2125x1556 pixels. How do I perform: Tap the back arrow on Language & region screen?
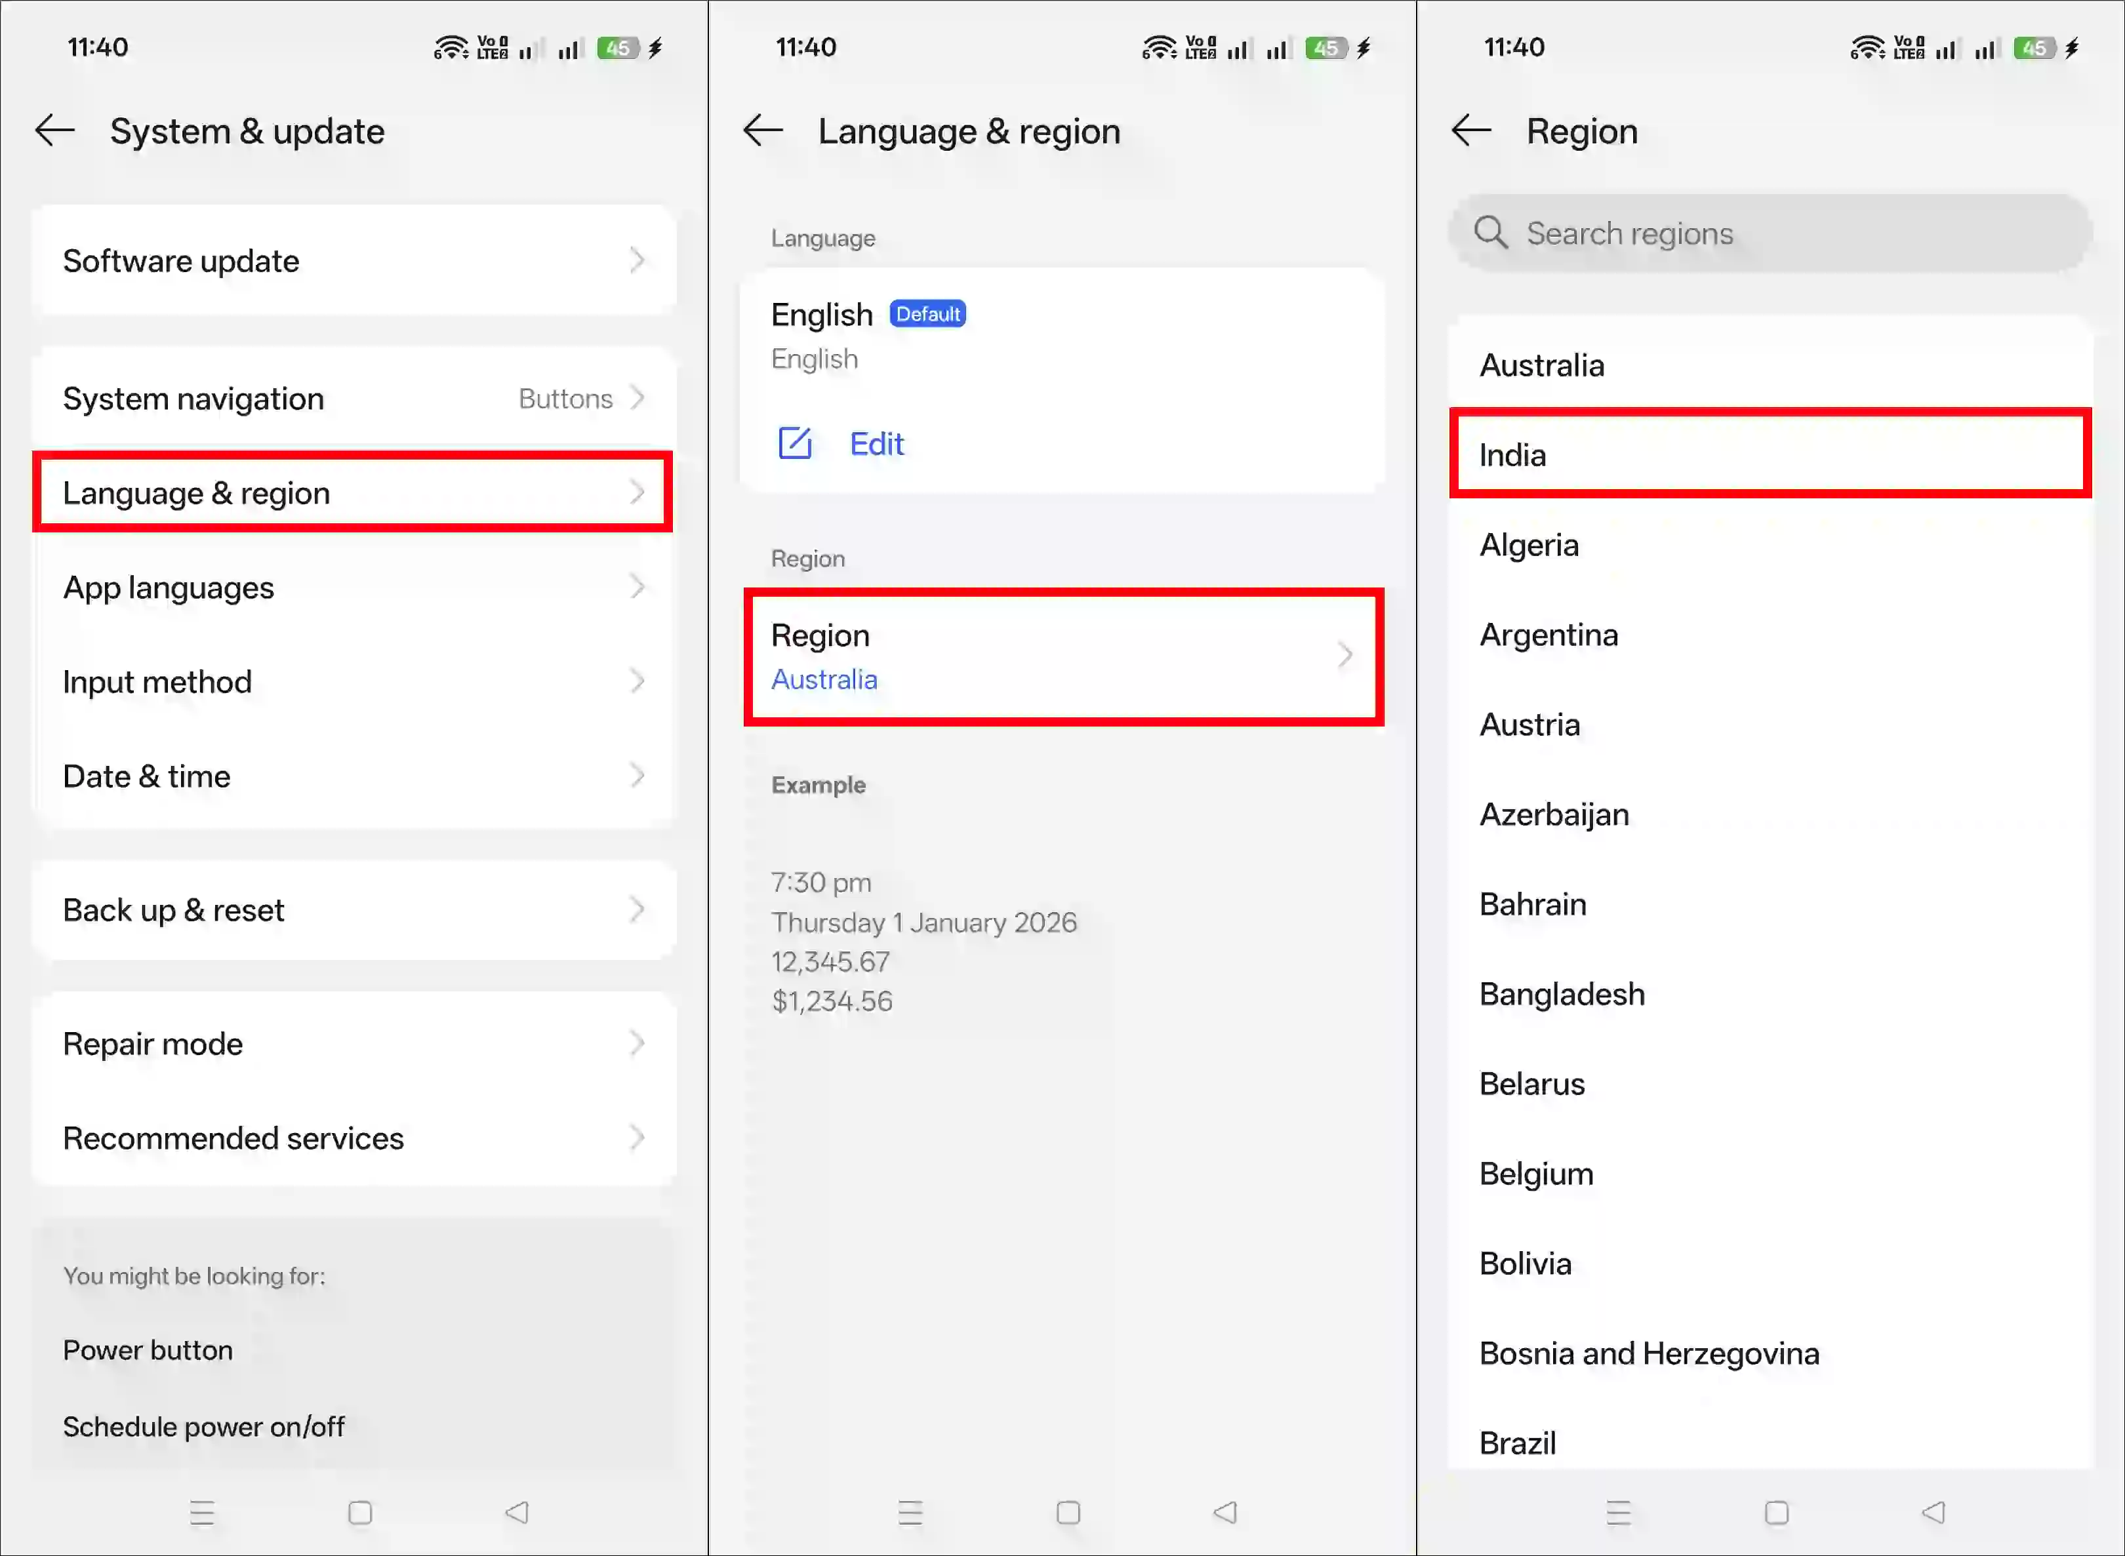click(762, 131)
